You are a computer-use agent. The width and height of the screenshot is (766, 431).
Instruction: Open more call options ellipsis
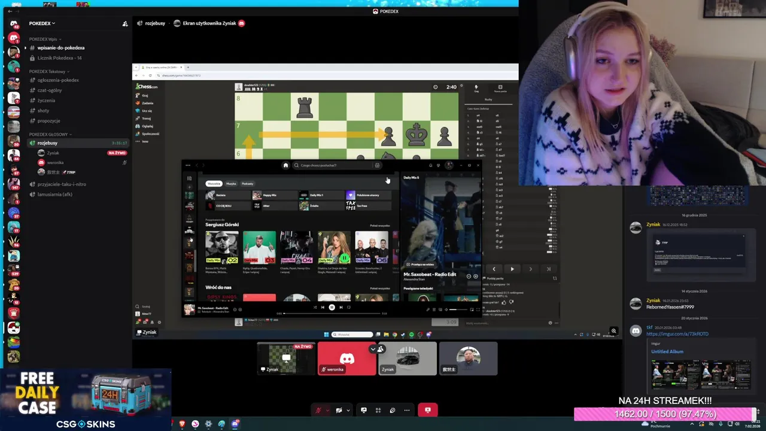tap(407, 410)
